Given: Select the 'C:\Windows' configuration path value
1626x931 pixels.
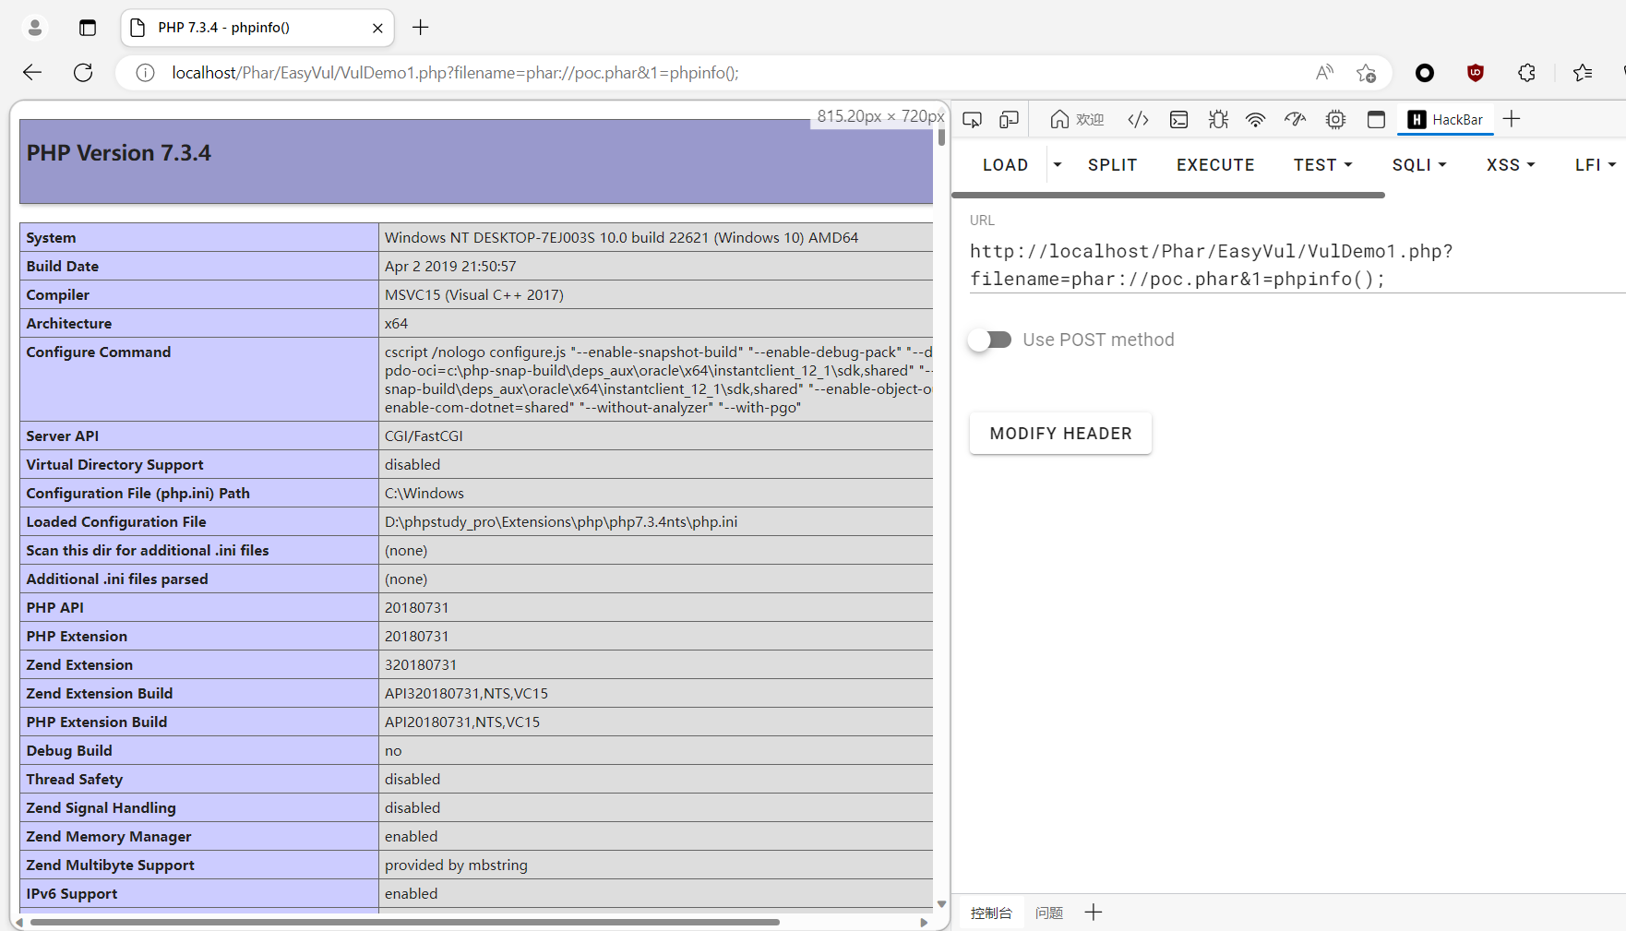Looking at the screenshot, I should click(424, 493).
